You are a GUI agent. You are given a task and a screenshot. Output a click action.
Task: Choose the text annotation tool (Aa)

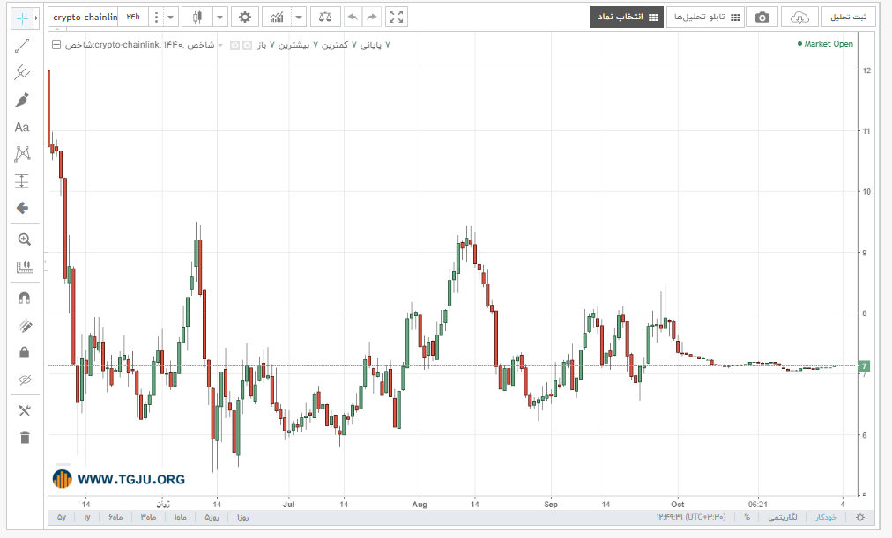[22, 128]
